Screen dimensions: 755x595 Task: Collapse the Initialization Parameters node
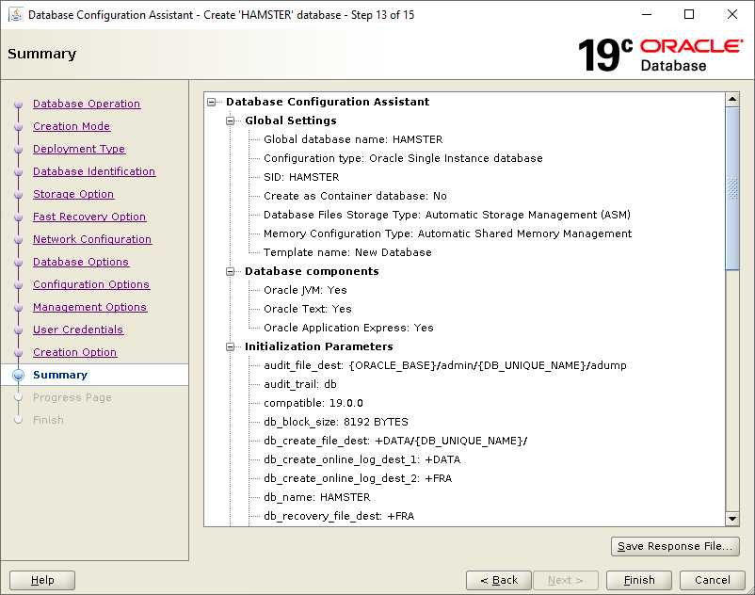click(x=230, y=346)
